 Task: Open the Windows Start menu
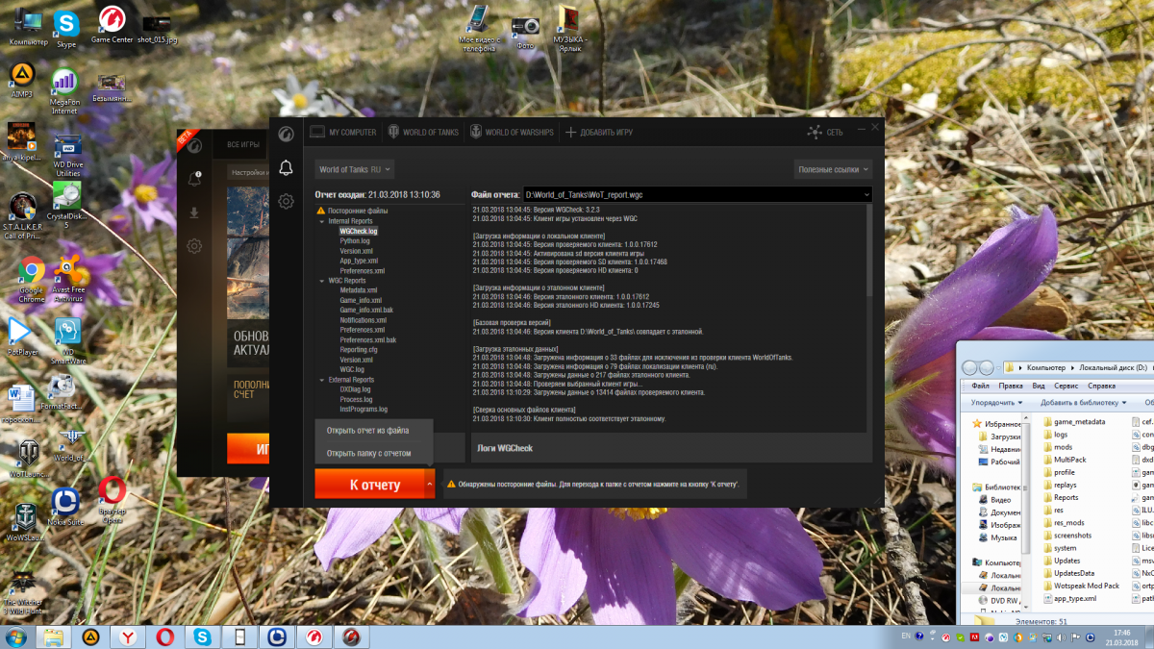pos(17,637)
